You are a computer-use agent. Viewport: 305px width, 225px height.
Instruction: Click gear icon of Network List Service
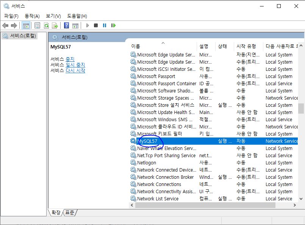[133, 198]
